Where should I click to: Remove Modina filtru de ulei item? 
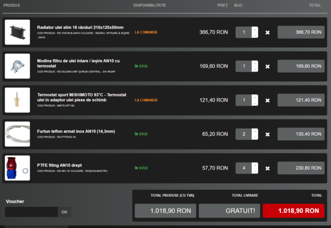pos(267,67)
